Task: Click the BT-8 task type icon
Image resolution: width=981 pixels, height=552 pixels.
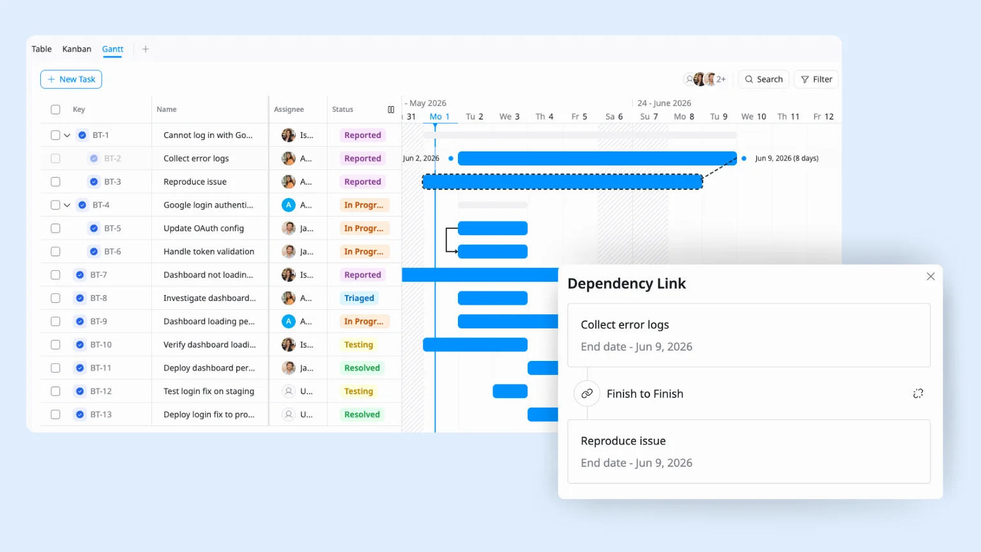Action: [x=80, y=298]
